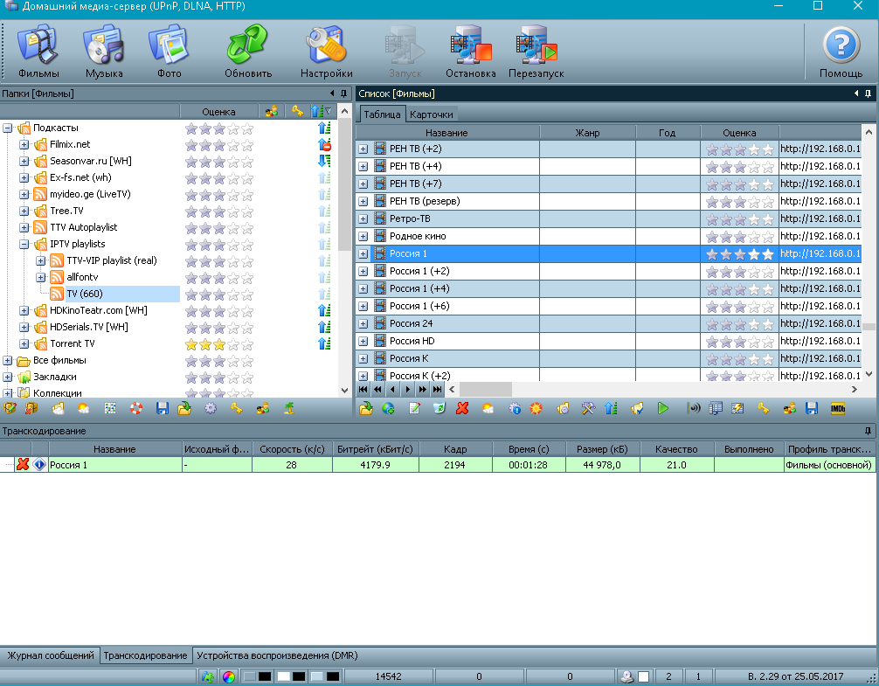Switch to the Карточки tab
879x686 pixels.
(x=431, y=114)
